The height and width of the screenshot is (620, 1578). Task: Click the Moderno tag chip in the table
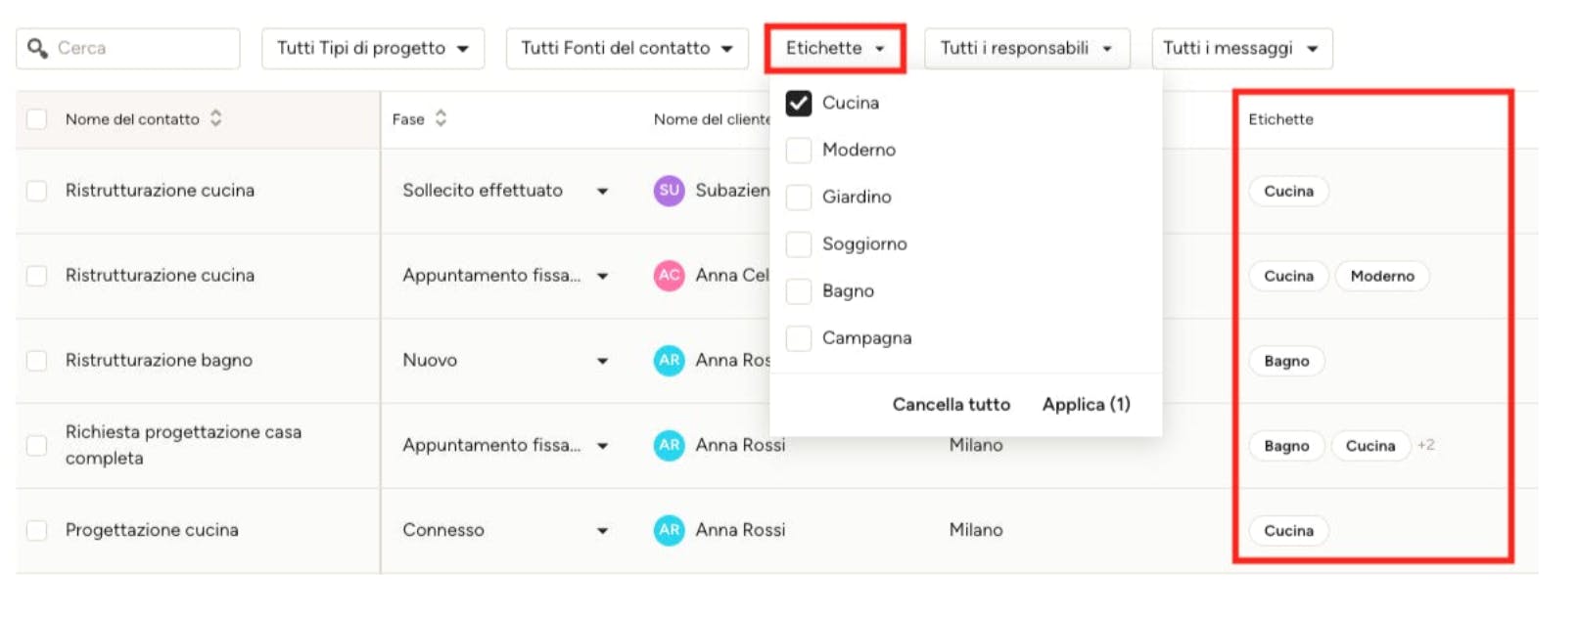(x=1382, y=276)
